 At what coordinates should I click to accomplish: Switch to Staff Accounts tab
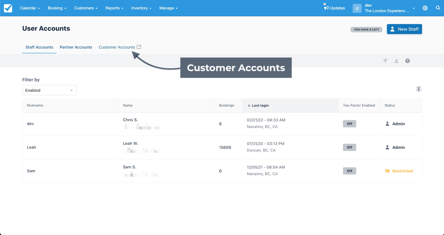coord(39,47)
